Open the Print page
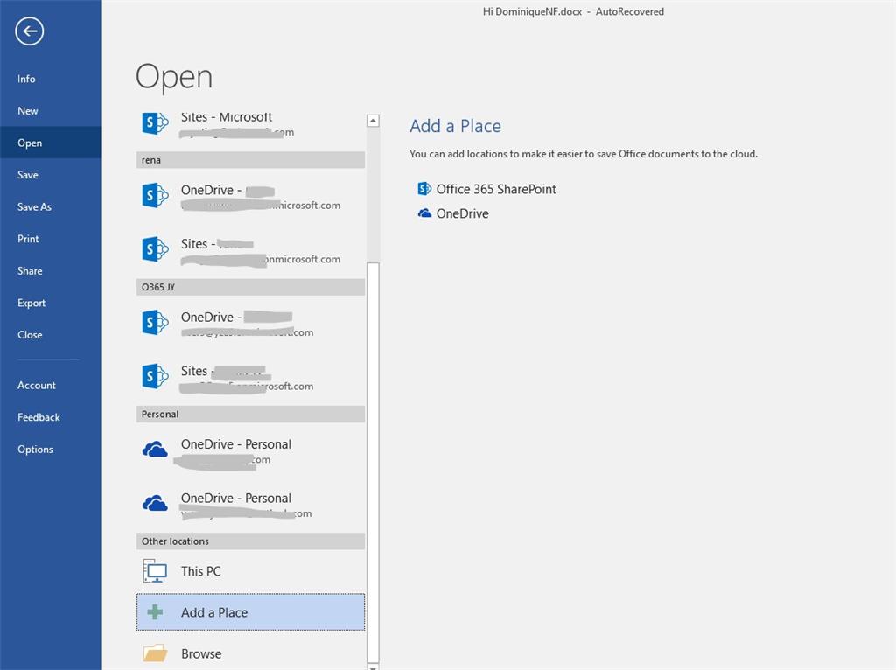The height and width of the screenshot is (670, 896). click(28, 239)
